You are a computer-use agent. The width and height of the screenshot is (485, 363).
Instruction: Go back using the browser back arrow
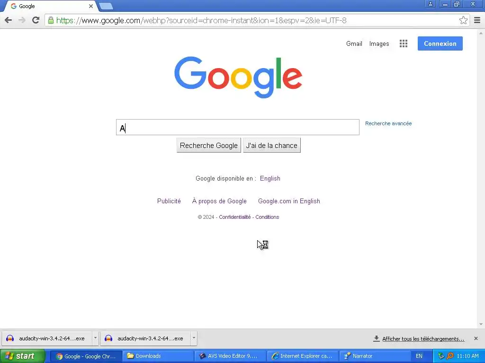pos(9,20)
